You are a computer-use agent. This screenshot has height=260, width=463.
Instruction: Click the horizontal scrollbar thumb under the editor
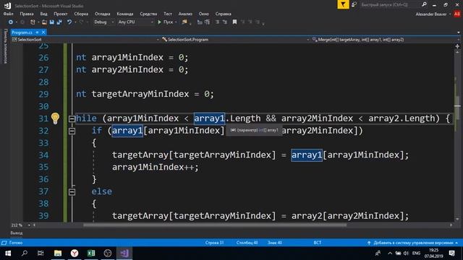coord(215,225)
